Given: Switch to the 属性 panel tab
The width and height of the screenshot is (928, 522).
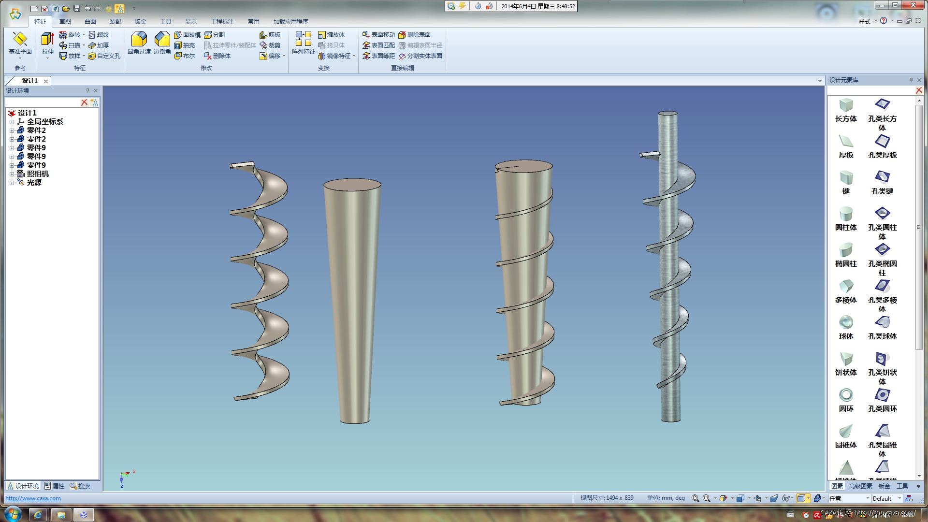Looking at the screenshot, I should click(54, 486).
